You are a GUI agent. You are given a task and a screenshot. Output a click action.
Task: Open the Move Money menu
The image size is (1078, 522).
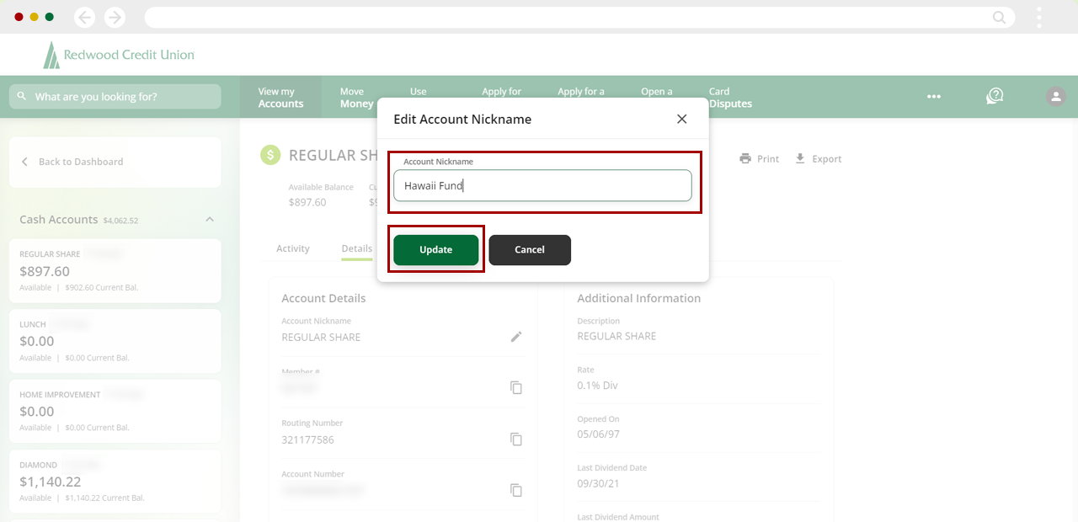click(x=356, y=98)
